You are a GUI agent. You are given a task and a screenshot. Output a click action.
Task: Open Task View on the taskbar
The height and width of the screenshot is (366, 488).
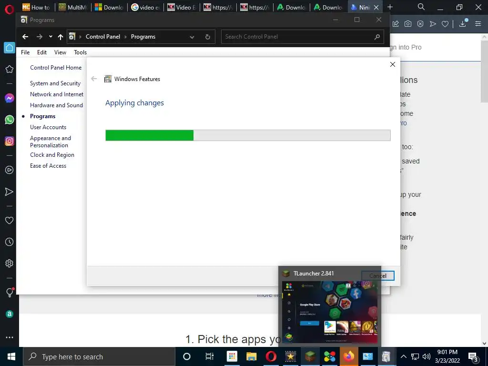pyautogui.click(x=210, y=356)
